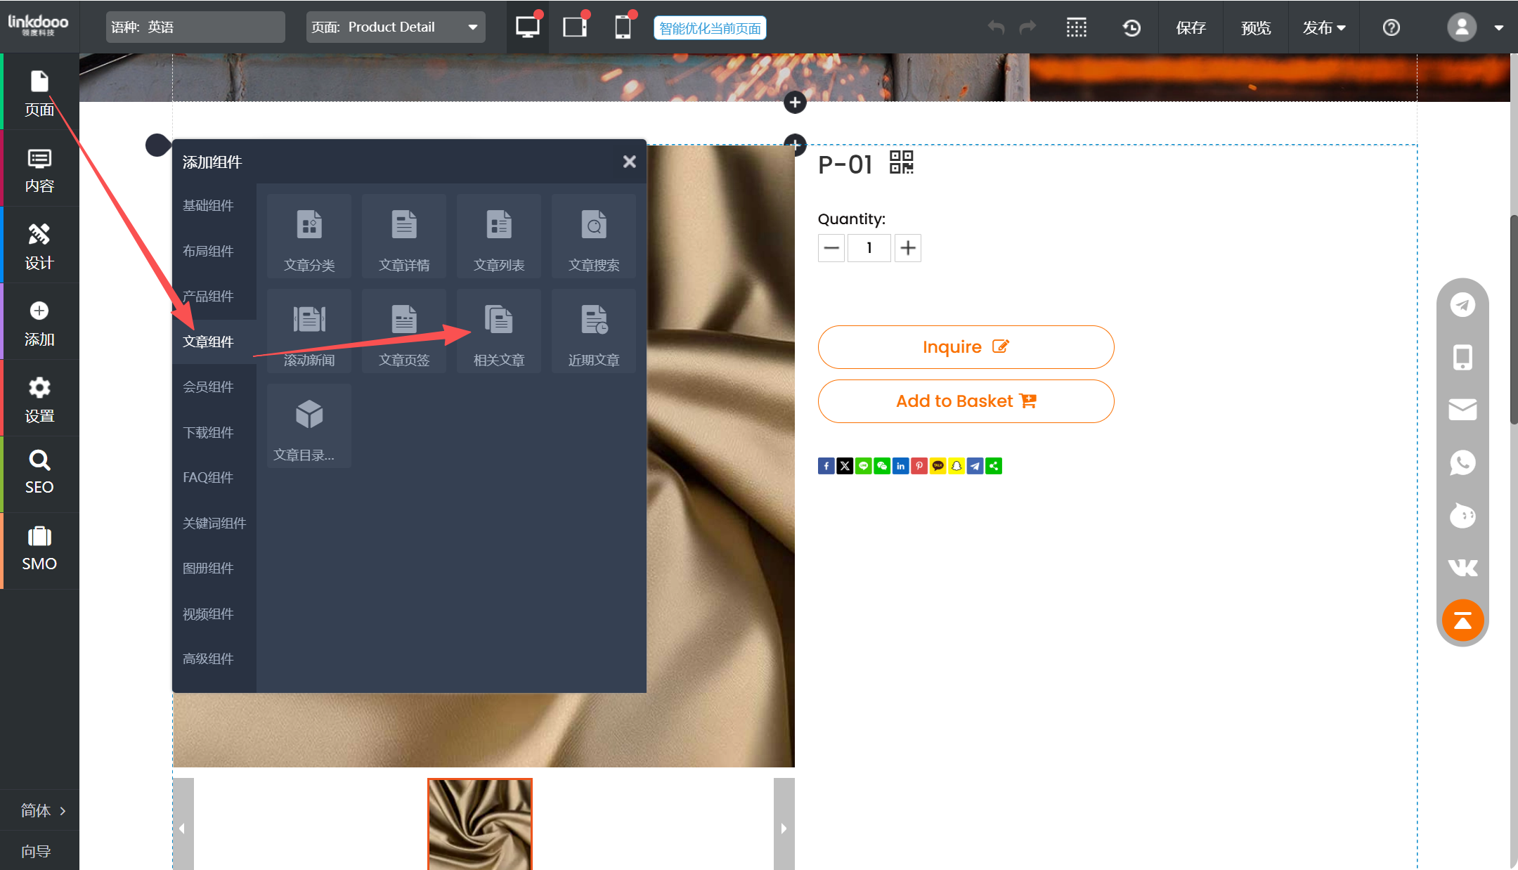Pick the 近期文章 recent articles component

pos(593,331)
